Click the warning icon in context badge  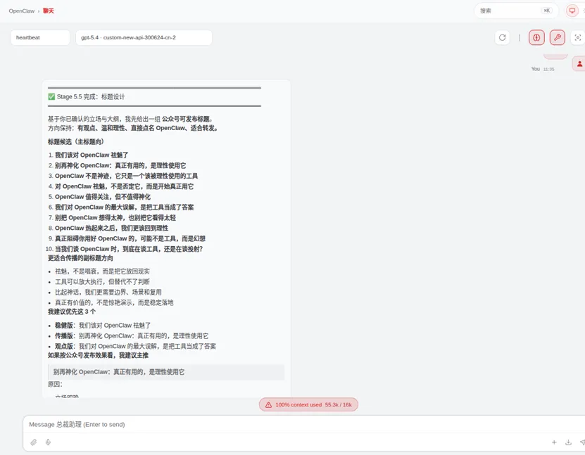(x=268, y=404)
